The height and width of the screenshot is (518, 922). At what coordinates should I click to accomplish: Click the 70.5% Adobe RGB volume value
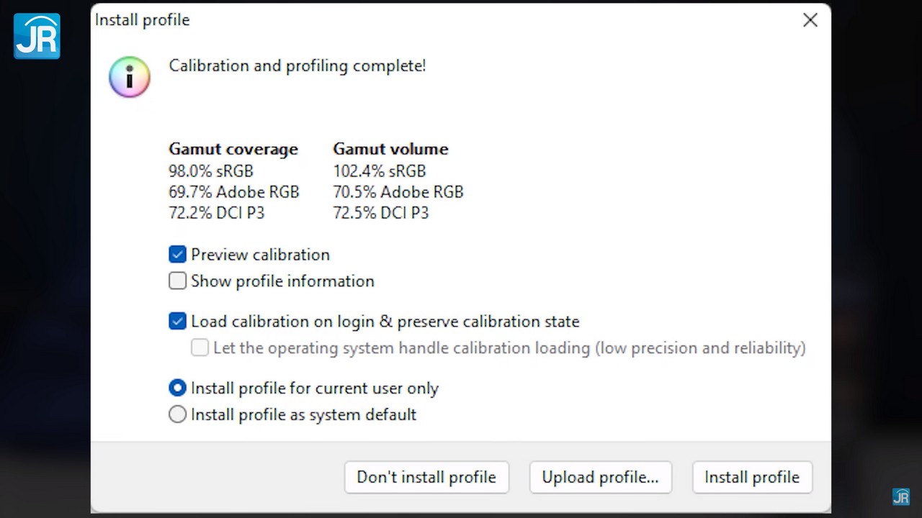tap(398, 192)
